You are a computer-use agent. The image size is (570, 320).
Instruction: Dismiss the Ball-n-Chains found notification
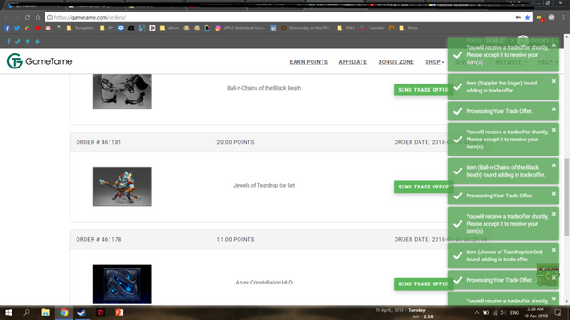pos(554,165)
